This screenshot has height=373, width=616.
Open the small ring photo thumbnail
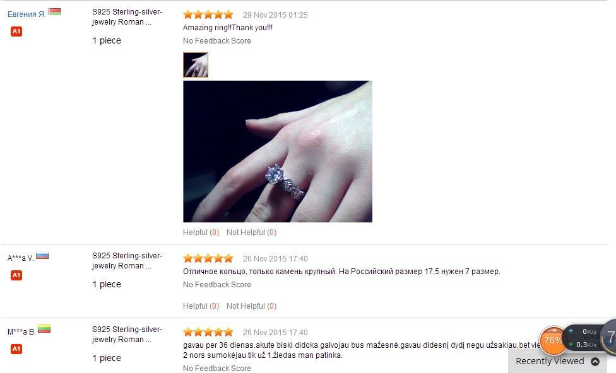pos(196,65)
